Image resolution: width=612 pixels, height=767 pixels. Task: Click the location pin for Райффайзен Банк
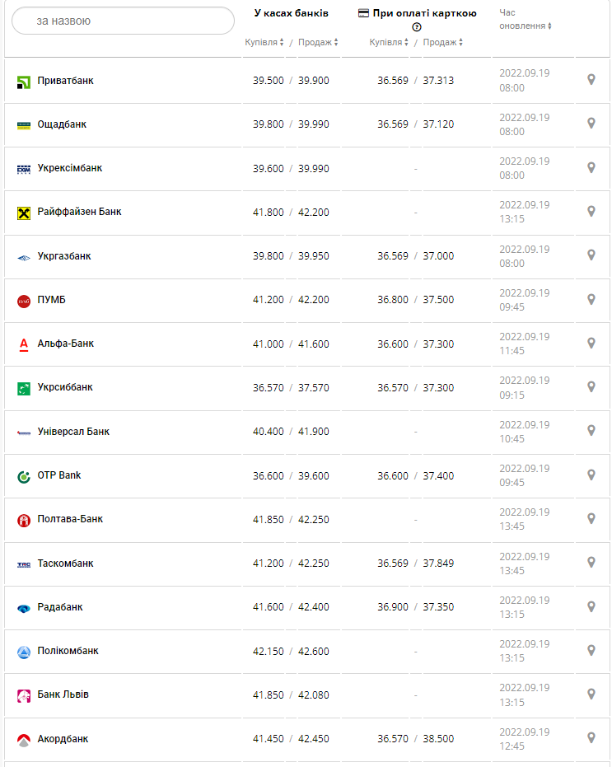coord(591,211)
